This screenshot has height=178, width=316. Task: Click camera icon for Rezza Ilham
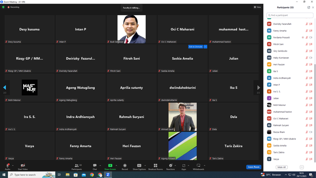click(x=311, y=132)
